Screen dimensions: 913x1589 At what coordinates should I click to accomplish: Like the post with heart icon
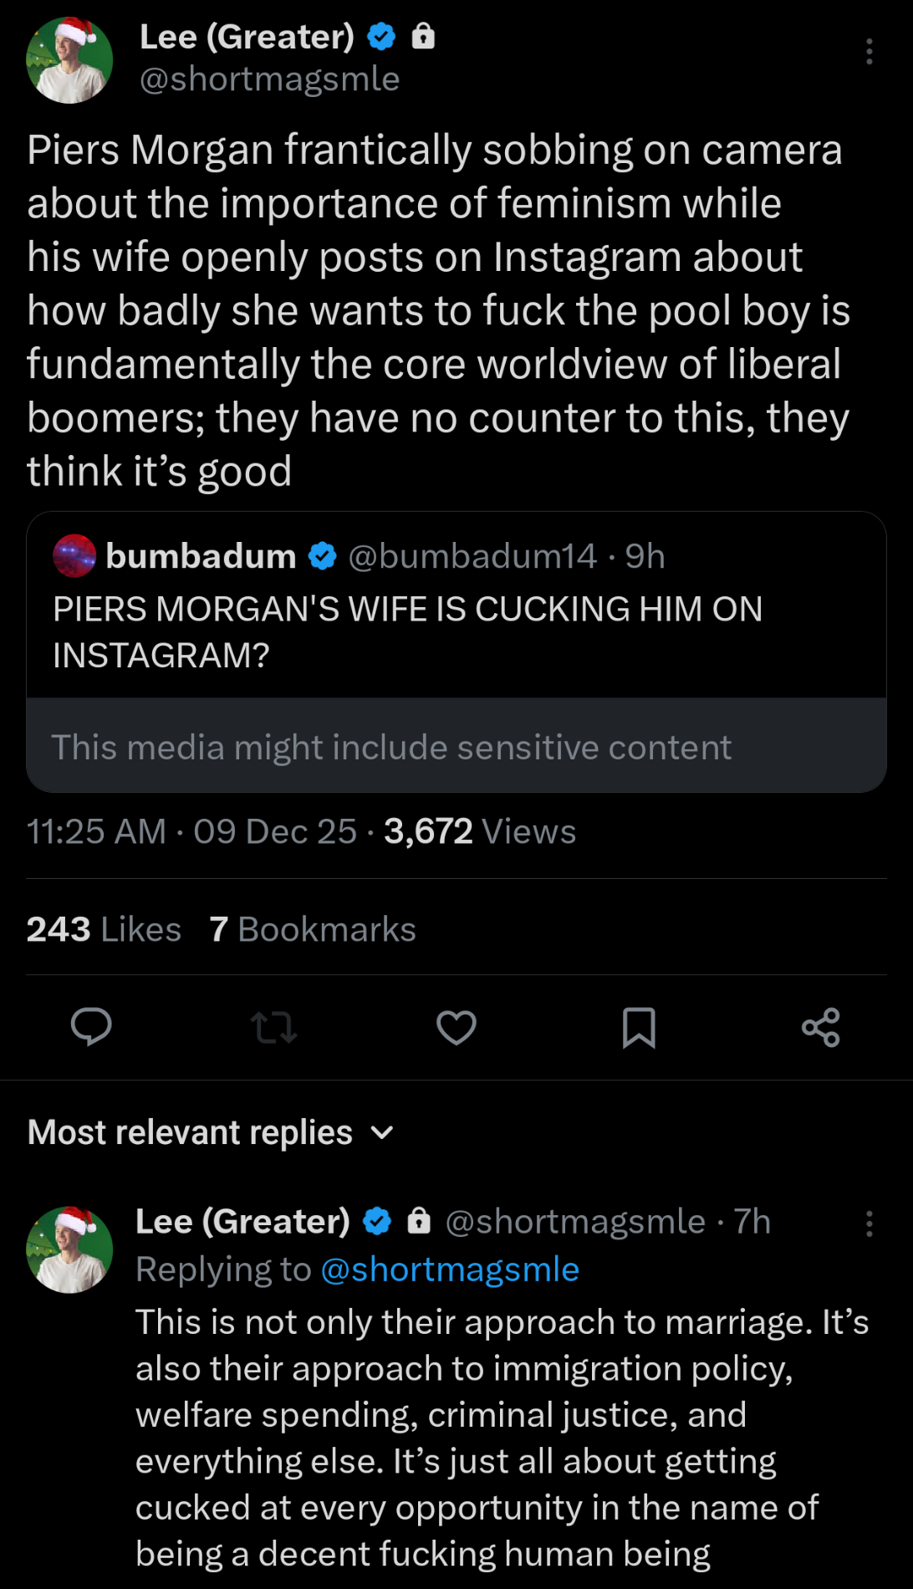(456, 1027)
